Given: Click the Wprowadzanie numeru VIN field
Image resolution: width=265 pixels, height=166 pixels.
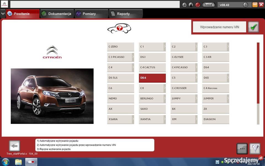Looking at the screenshot, I should (x=219, y=27).
